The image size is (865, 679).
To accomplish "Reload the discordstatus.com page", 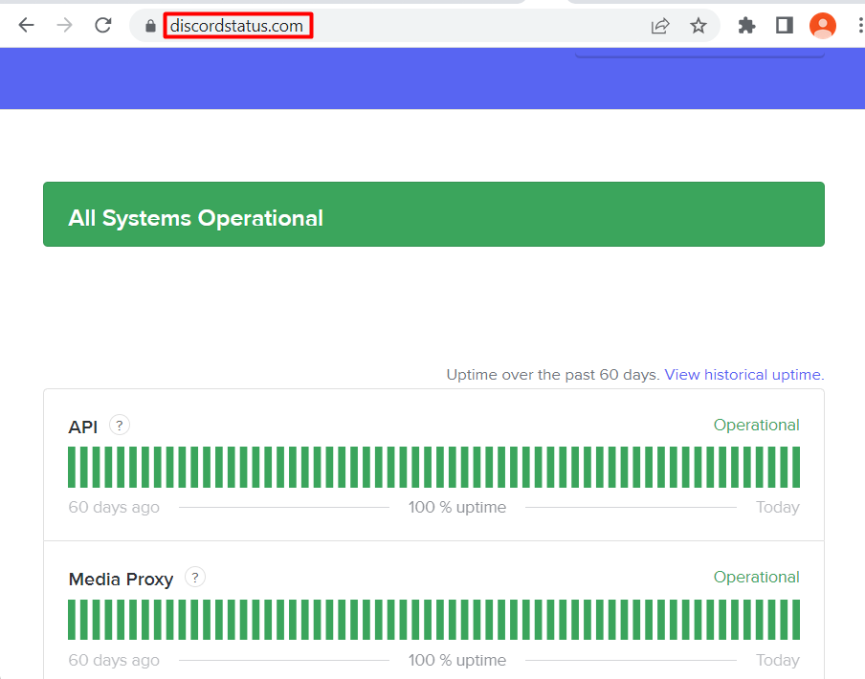I will click(x=103, y=26).
